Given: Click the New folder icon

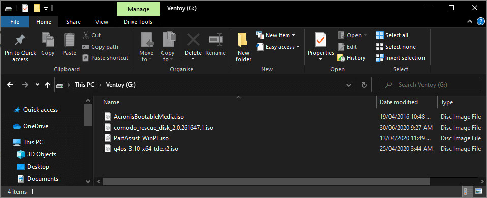Looking at the screenshot, I should 243,41.
